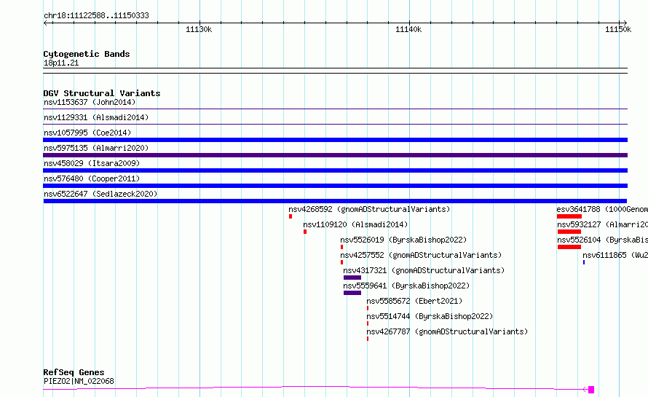Select the nsv458029 (Itsara2009) blue bar
This screenshot has width=648, height=397.
tap(335, 170)
